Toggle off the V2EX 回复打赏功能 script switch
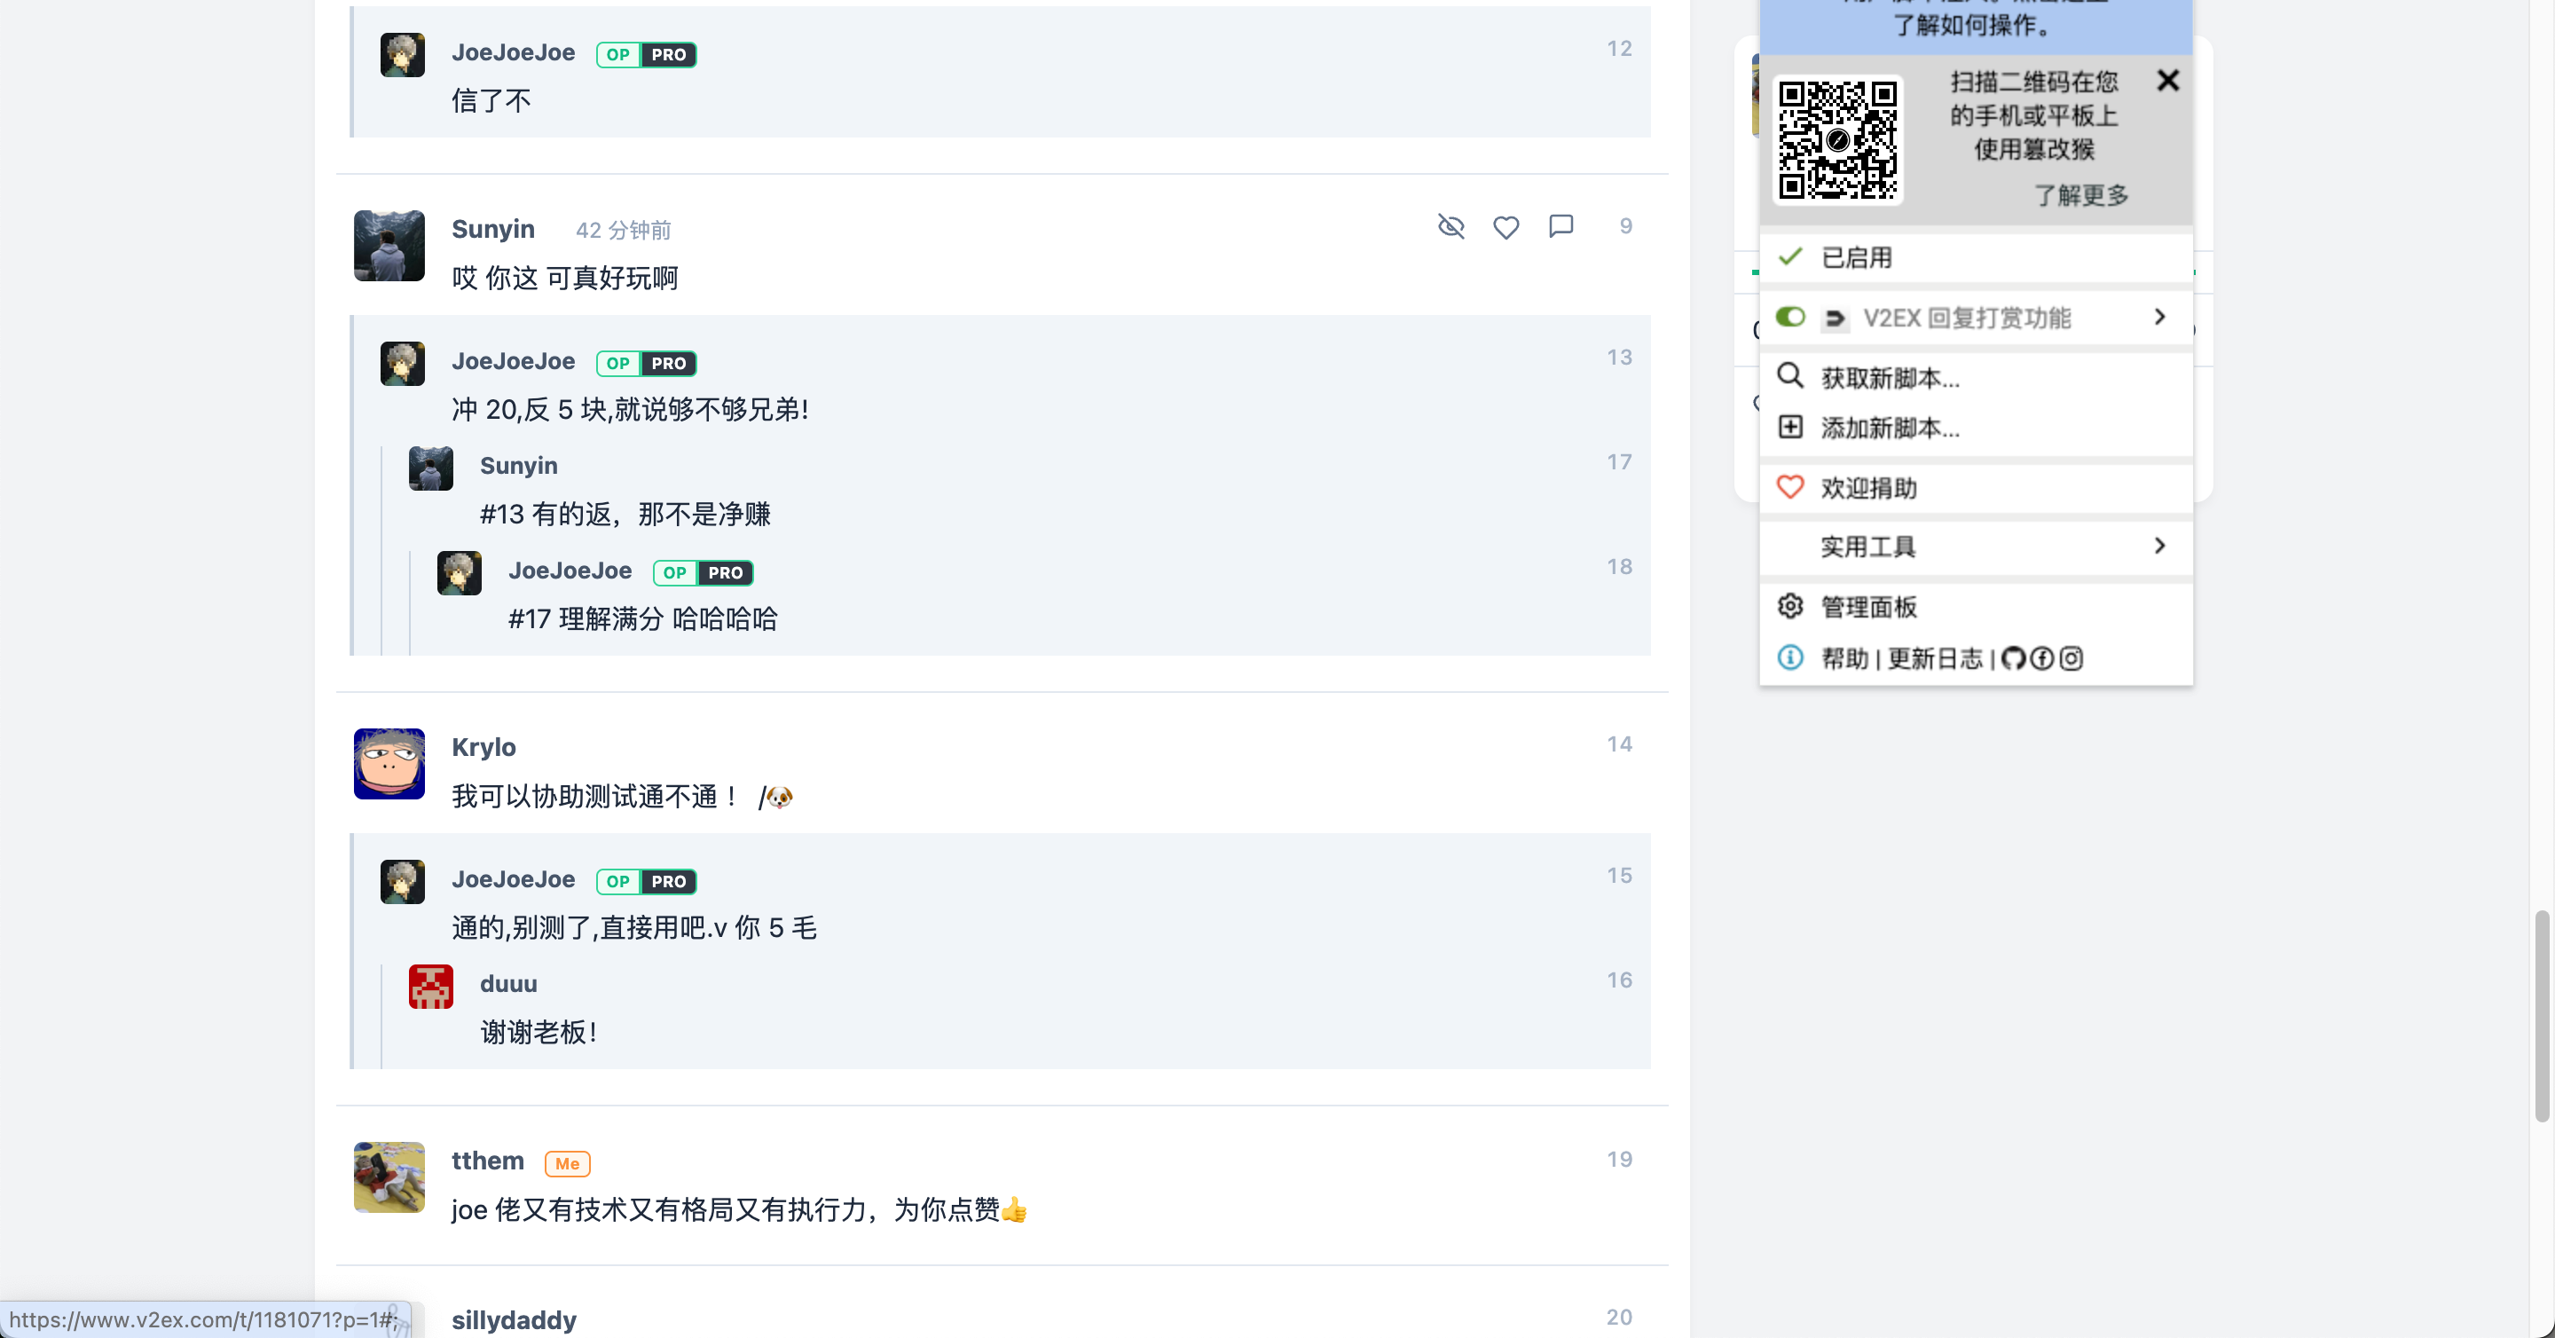Image resolution: width=2555 pixels, height=1338 pixels. pos(1790,318)
